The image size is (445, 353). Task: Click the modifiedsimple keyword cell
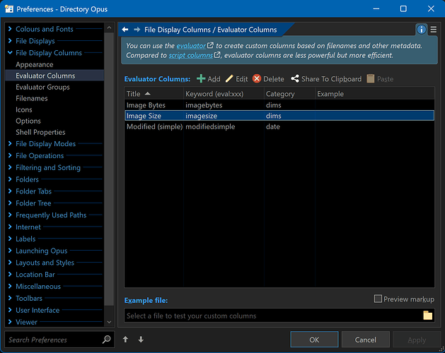pos(210,126)
